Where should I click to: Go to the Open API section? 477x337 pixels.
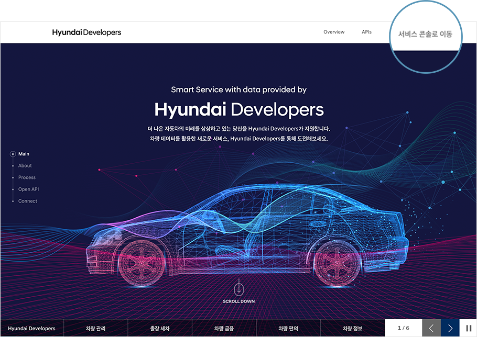(x=28, y=189)
